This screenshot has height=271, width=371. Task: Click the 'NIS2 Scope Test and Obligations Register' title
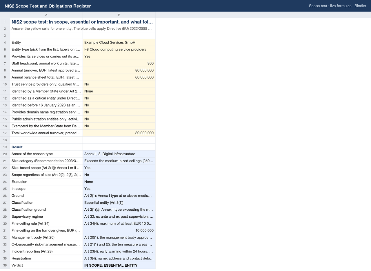click(48, 6)
